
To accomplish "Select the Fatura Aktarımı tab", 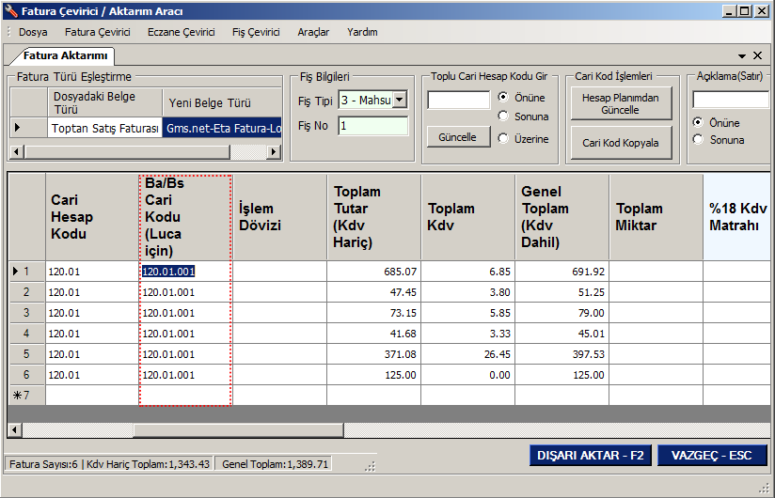I will point(65,55).
